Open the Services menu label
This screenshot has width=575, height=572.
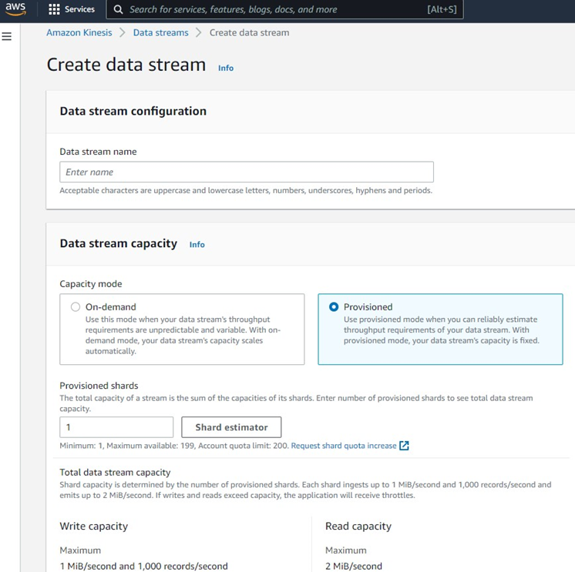point(79,9)
